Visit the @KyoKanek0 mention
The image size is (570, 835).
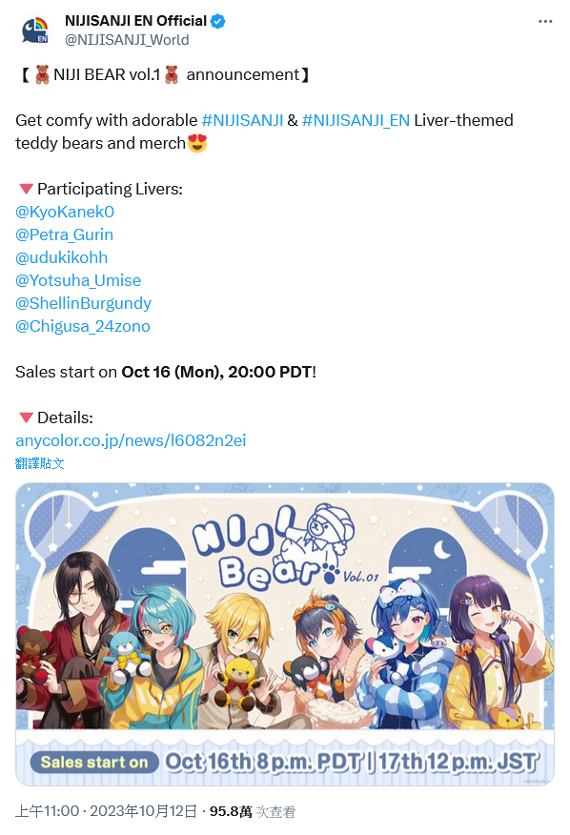point(65,212)
